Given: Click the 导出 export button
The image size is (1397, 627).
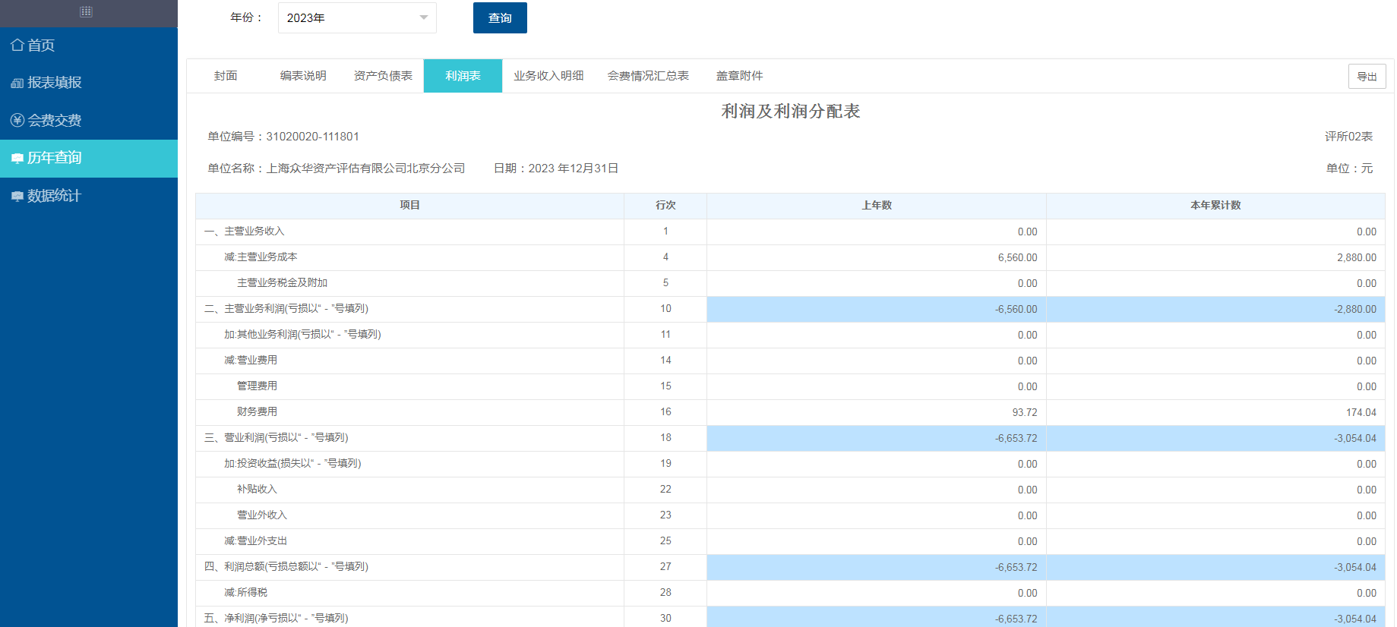Looking at the screenshot, I should click(x=1367, y=77).
